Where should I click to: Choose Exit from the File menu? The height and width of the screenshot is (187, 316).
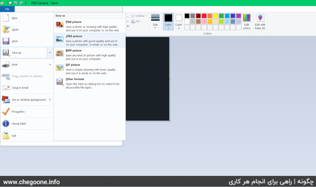(x=27, y=135)
